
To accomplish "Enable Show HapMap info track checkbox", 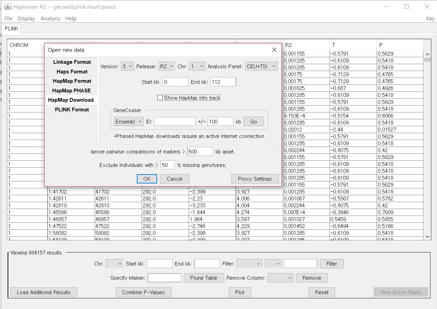I will tap(160, 98).
